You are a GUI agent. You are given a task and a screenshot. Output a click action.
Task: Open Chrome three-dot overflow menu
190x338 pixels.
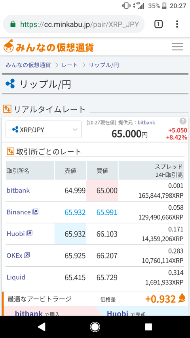177,24
